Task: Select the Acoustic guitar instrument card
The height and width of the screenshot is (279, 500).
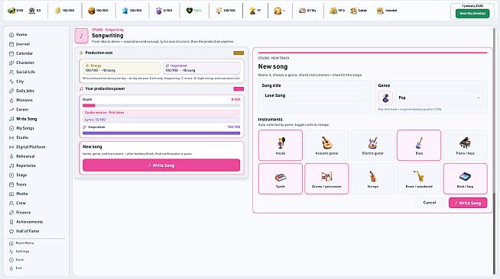Action: pyautogui.click(x=326, y=145)
